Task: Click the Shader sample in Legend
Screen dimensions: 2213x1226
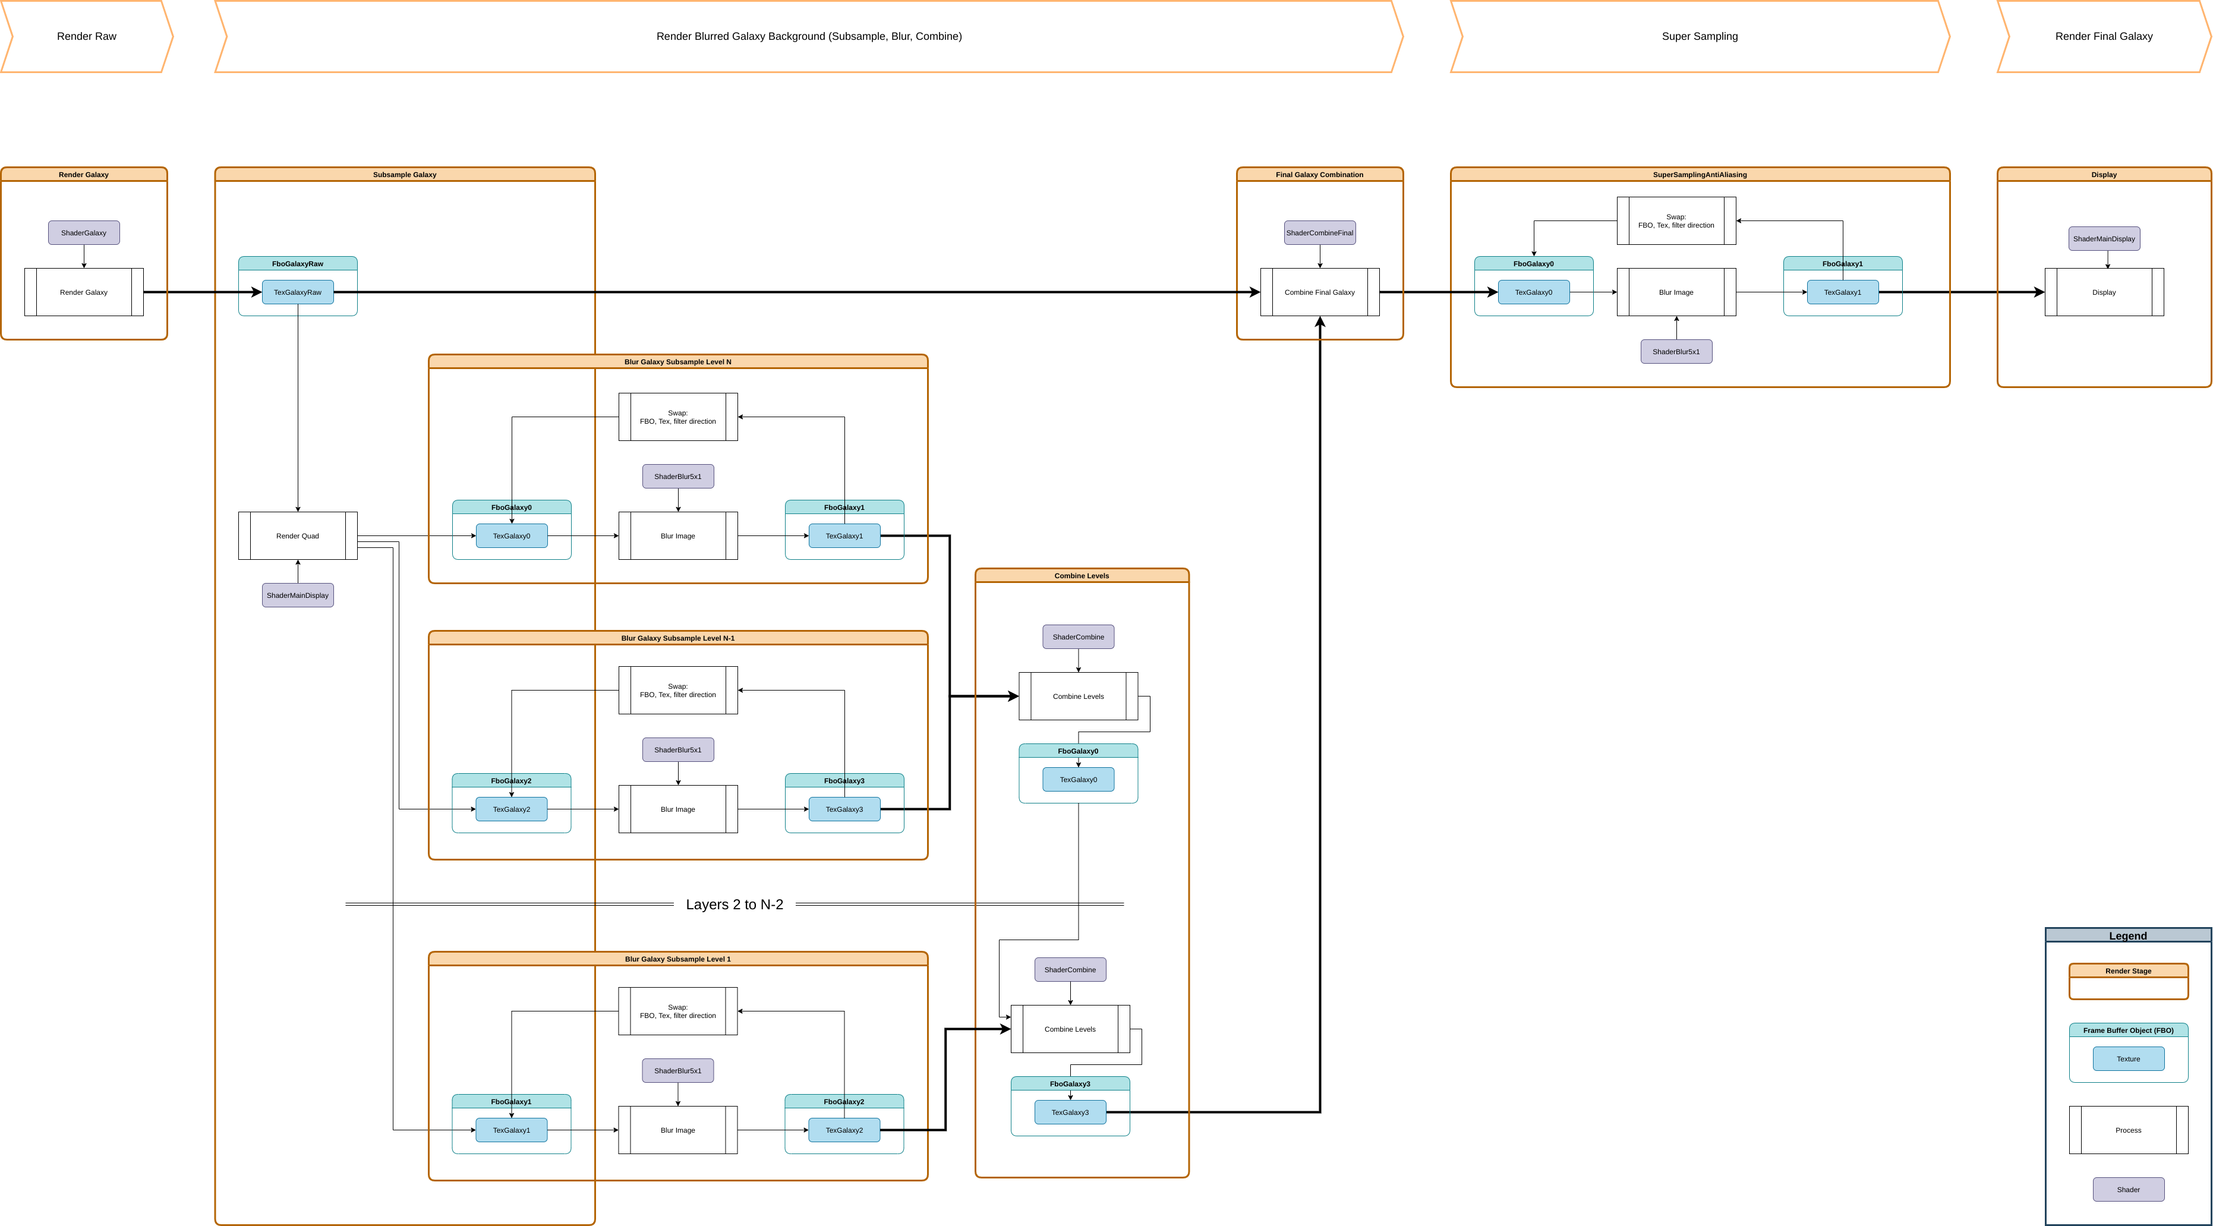Action: (x=2128, y=1190)
